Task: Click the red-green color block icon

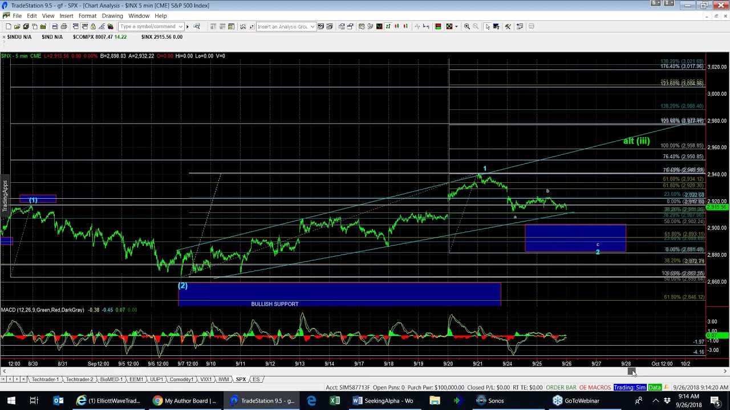Action: coord(438,26)
